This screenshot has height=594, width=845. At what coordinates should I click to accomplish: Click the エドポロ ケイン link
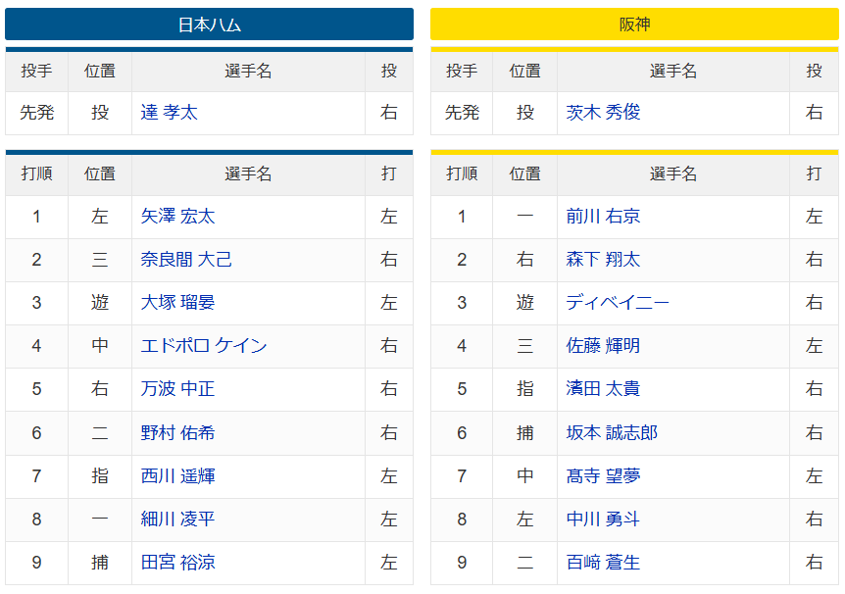(204, 346)
